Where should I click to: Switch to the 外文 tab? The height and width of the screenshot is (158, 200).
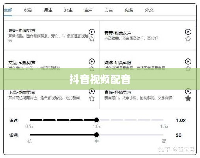click(x=149, y=10)
